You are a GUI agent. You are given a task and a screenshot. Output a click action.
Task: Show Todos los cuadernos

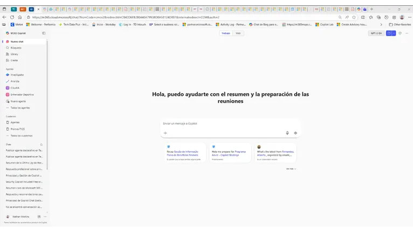click(x=22, y=136)
